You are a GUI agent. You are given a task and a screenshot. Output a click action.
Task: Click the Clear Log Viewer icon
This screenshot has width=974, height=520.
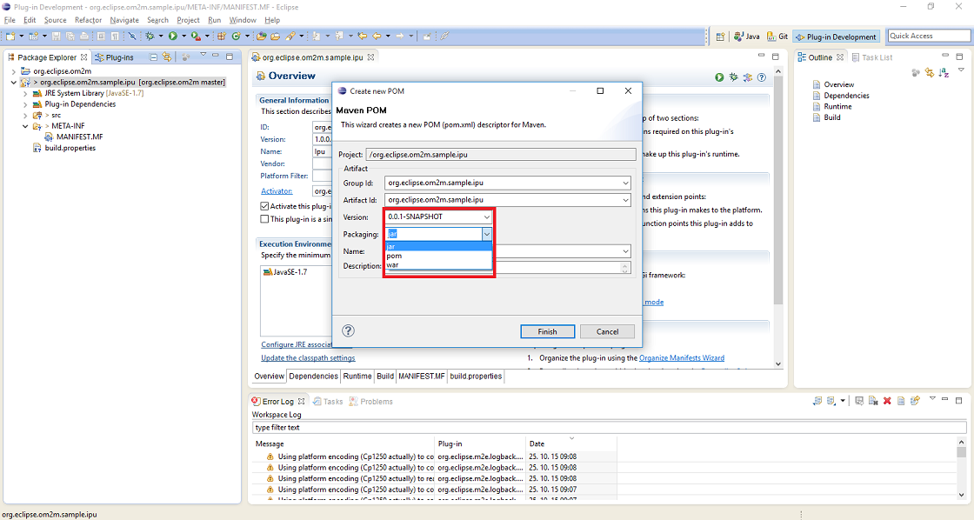[x=873, y=401]
